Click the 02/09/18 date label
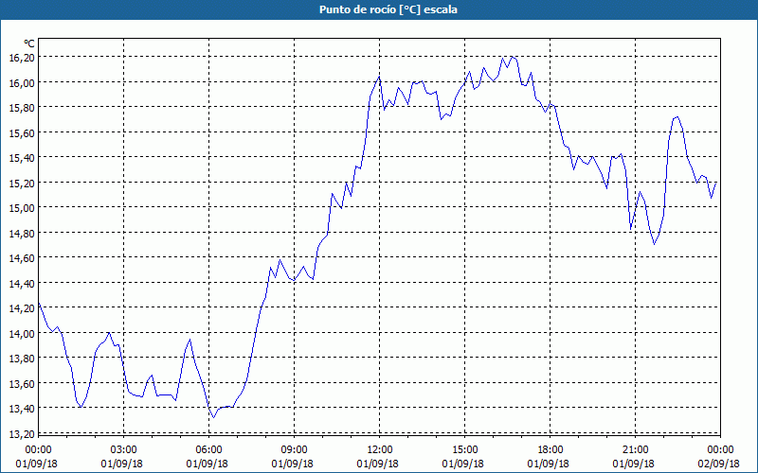The height and width of the screenshot is (473, 758). pyautogui.click(x=718, y=464)
